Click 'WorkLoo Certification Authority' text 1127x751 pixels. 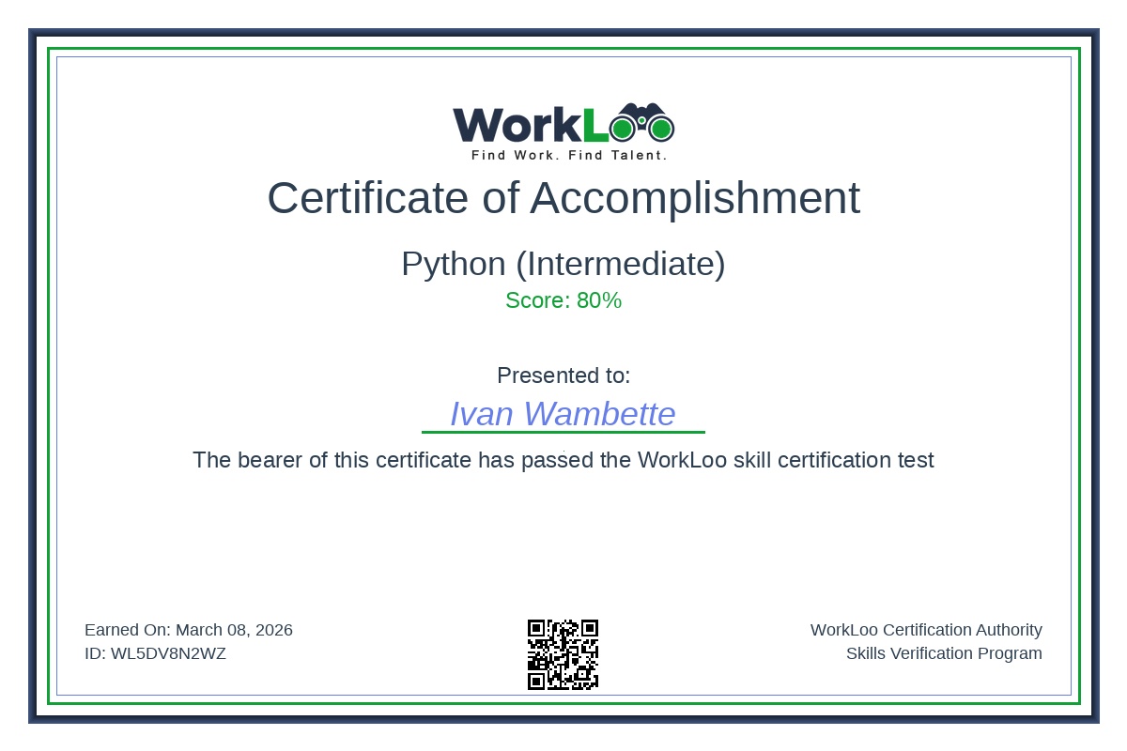click(926, 630)
